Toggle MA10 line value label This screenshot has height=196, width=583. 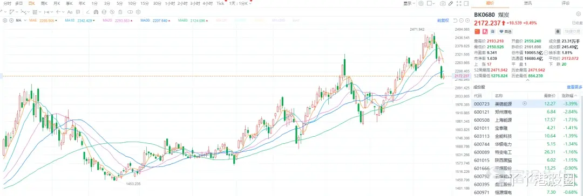(x=79, y=20)
